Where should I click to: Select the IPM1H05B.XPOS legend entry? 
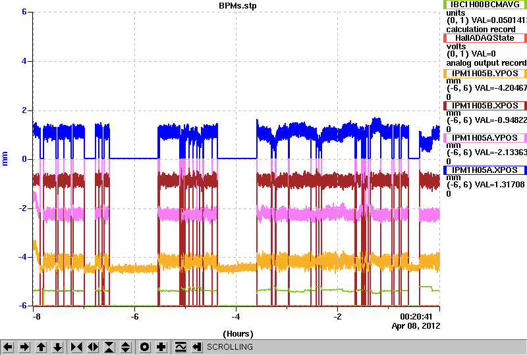[485, 106]
